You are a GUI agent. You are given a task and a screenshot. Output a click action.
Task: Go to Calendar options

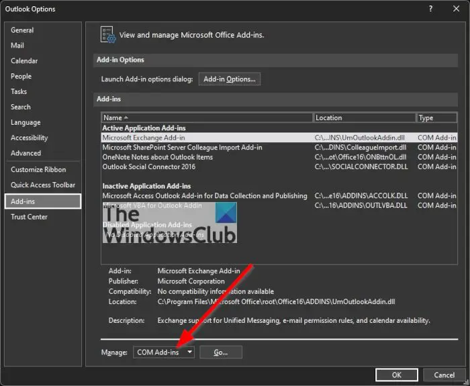[x=24, y=61]
